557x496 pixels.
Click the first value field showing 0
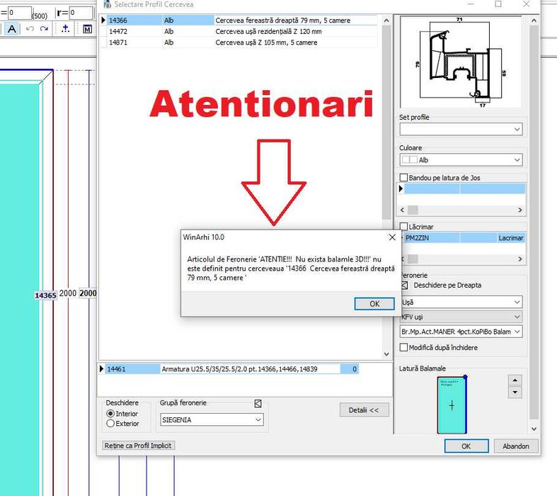click(20, 13)
